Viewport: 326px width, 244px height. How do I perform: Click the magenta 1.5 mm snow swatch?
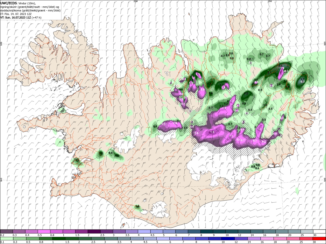coord(81,232)
